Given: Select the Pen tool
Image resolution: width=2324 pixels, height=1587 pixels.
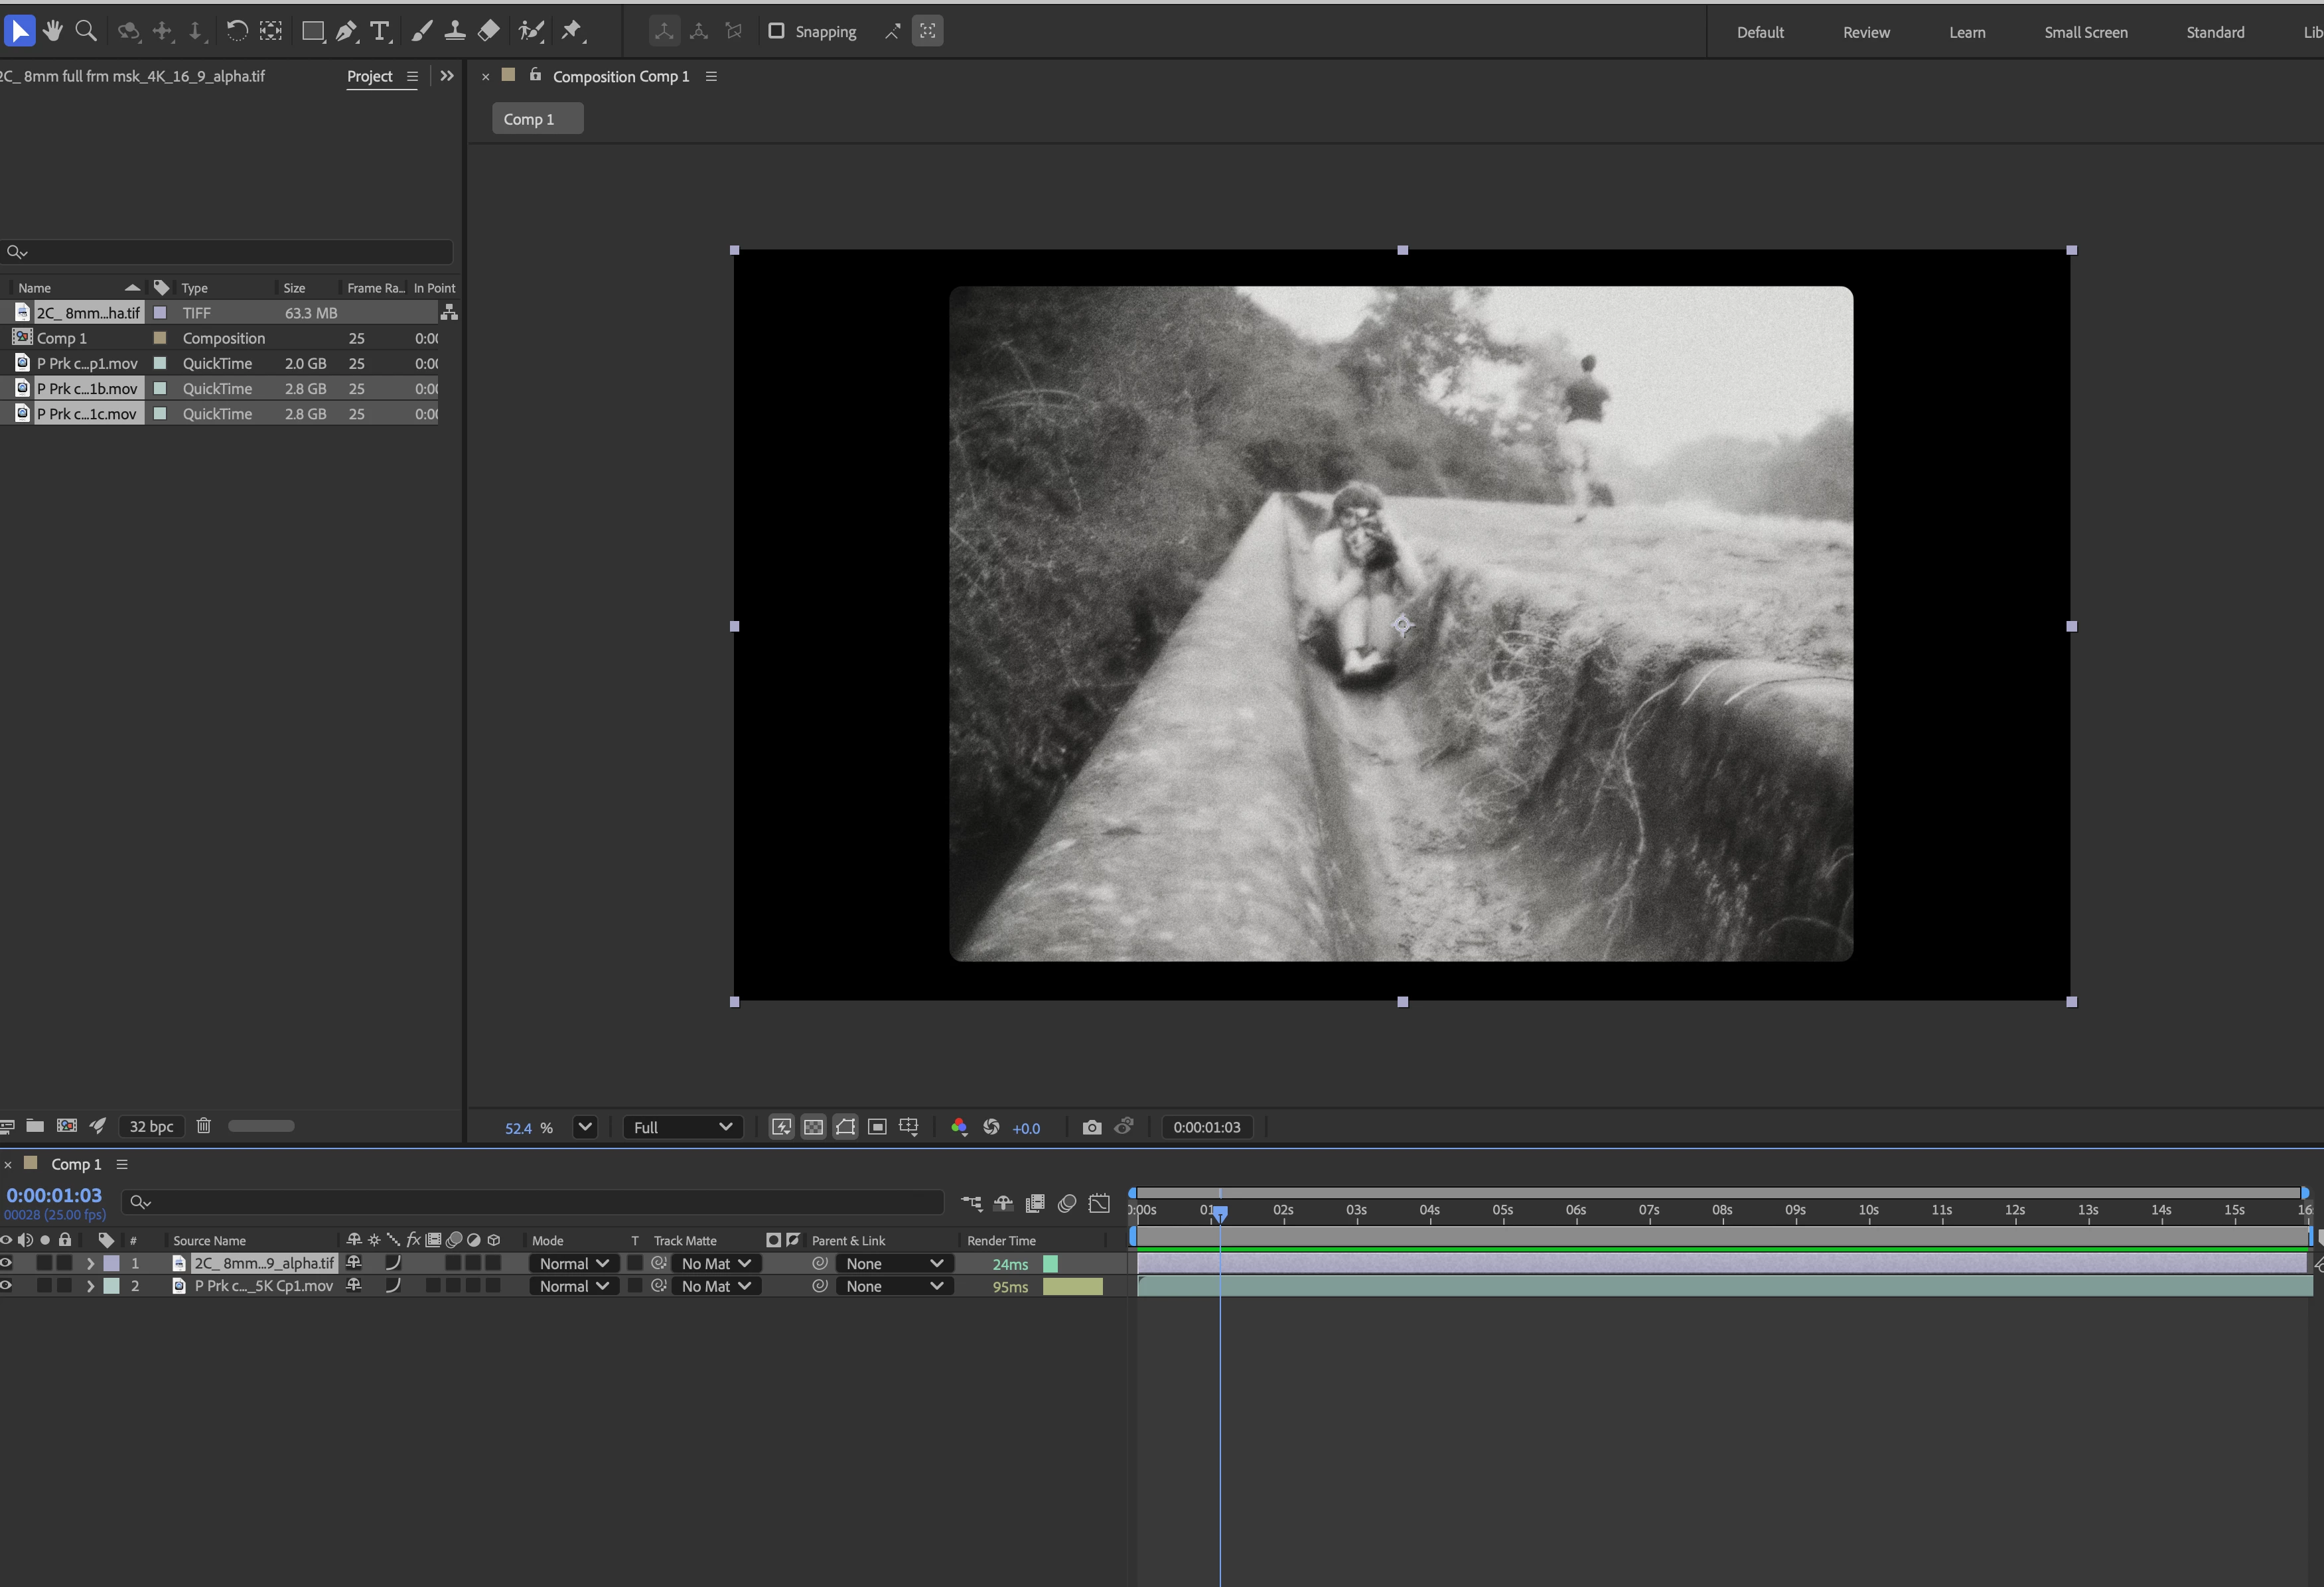Looking at the screenshot, I should point(346,31).
